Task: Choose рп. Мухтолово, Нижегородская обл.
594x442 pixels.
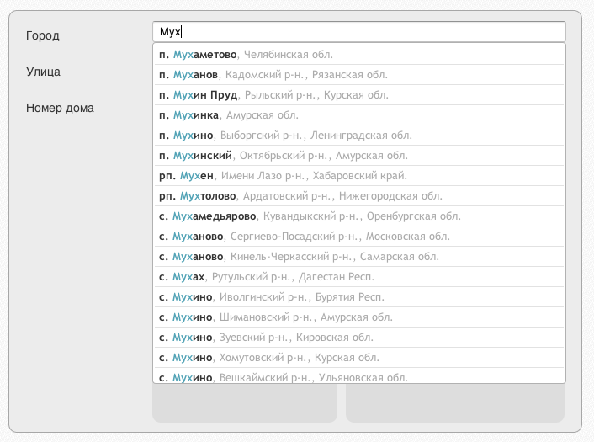Action: tap(358, 196)
